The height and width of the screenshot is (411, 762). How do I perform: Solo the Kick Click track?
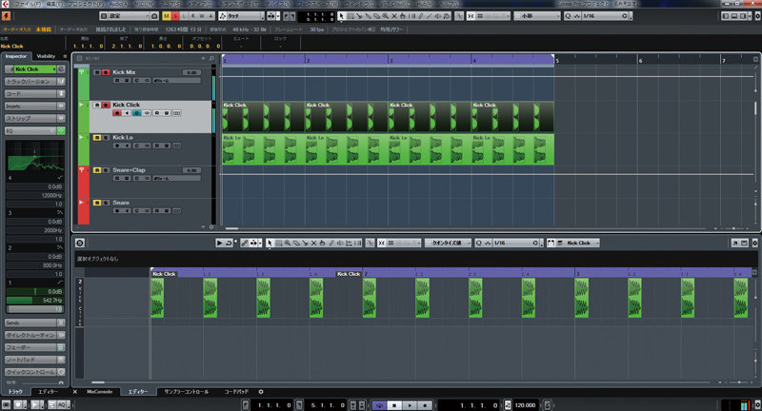click(106, 104)
